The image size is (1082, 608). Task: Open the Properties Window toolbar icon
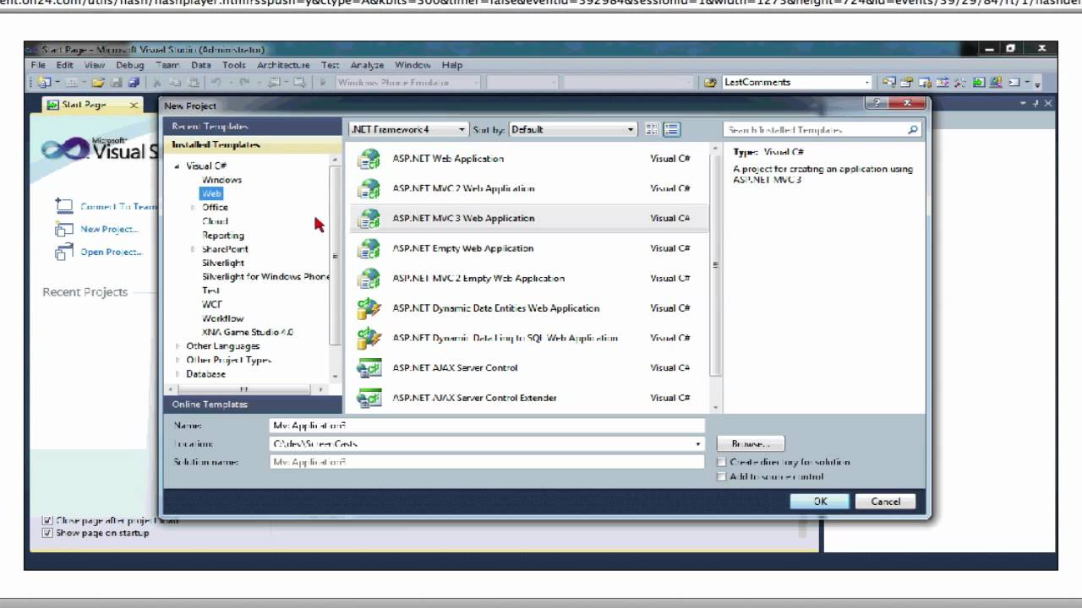[x=906, y=82]
